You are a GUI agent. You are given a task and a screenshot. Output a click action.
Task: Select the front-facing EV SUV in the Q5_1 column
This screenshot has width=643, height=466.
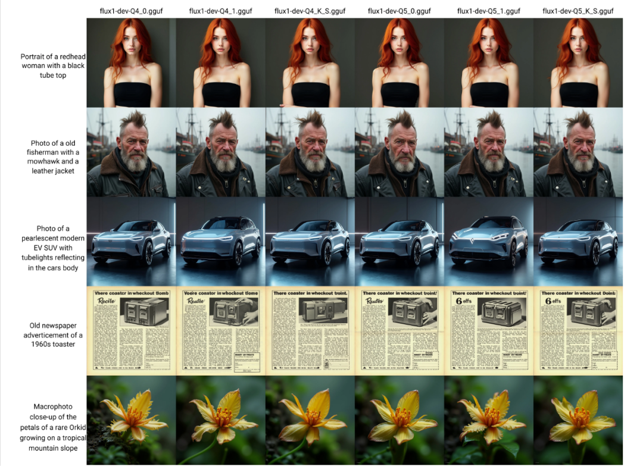(x=489, y=242)
